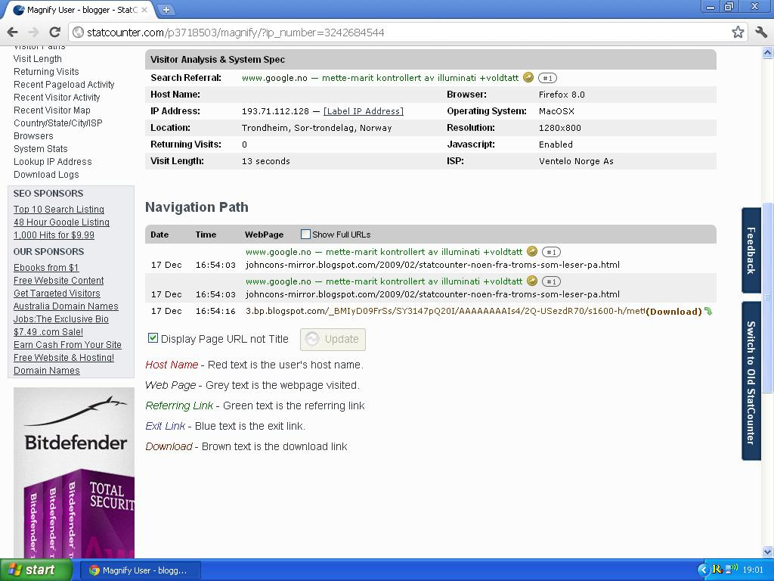Image resolution: width=774 pixels, height=581 pixels.
Task: Click Search Referral google.no query link
Action: click(x=380, y=78)
